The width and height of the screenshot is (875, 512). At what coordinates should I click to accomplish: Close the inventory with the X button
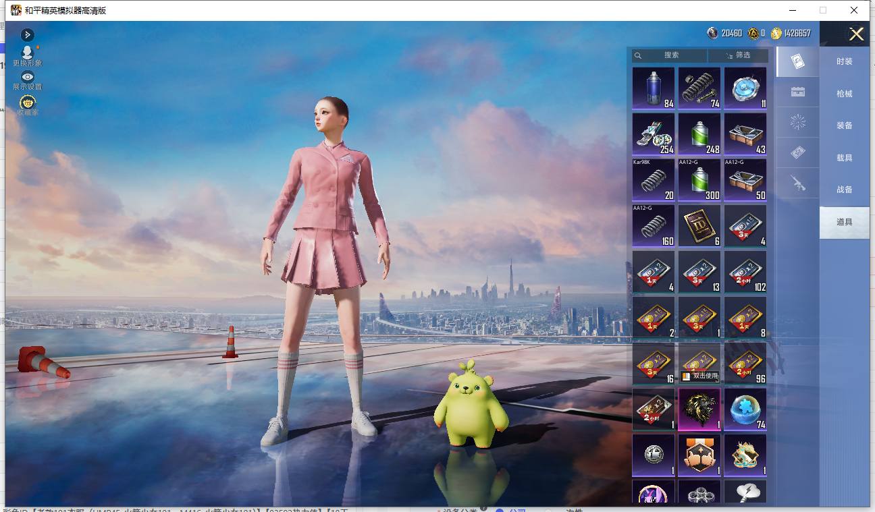click(x=856, y=34)
